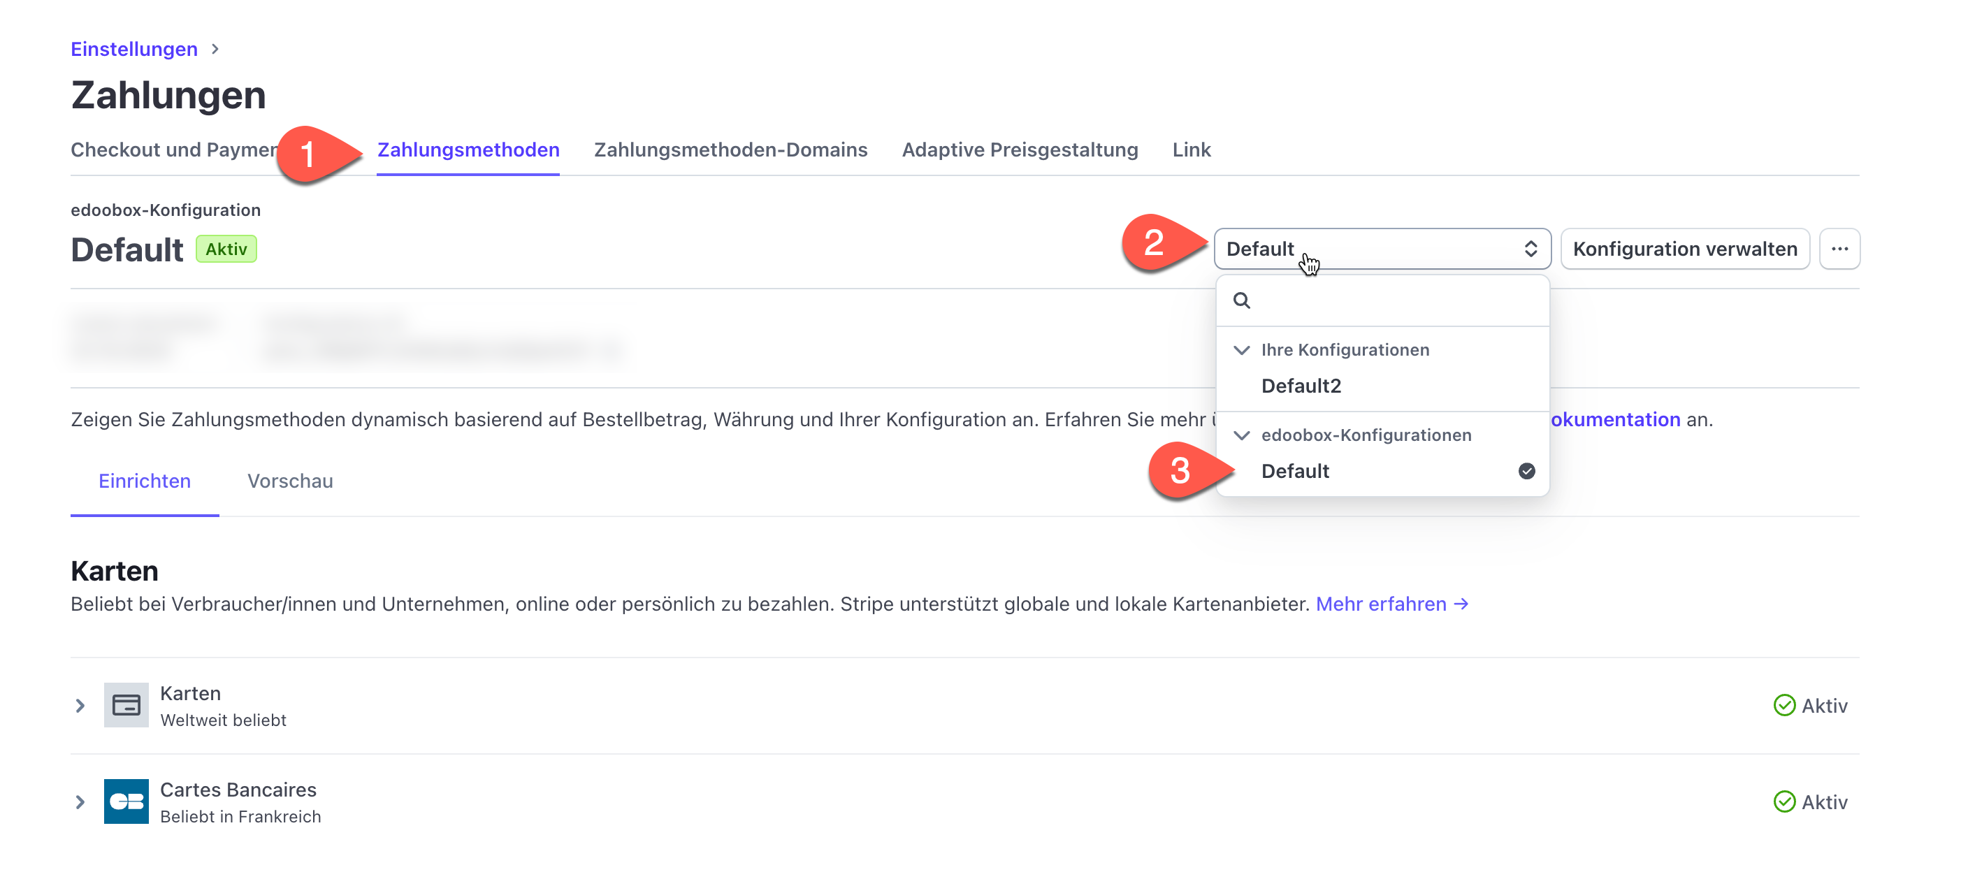Open the Default configuration dropdown selector

(1382, 249)
